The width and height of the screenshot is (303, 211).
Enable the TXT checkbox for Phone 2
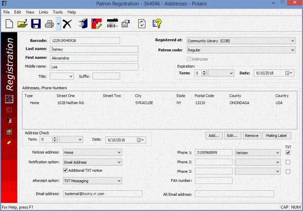[x=288, y=162]
